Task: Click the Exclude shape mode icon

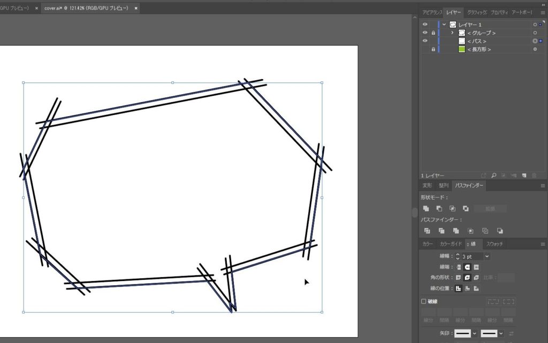Action: click(466, 208)
